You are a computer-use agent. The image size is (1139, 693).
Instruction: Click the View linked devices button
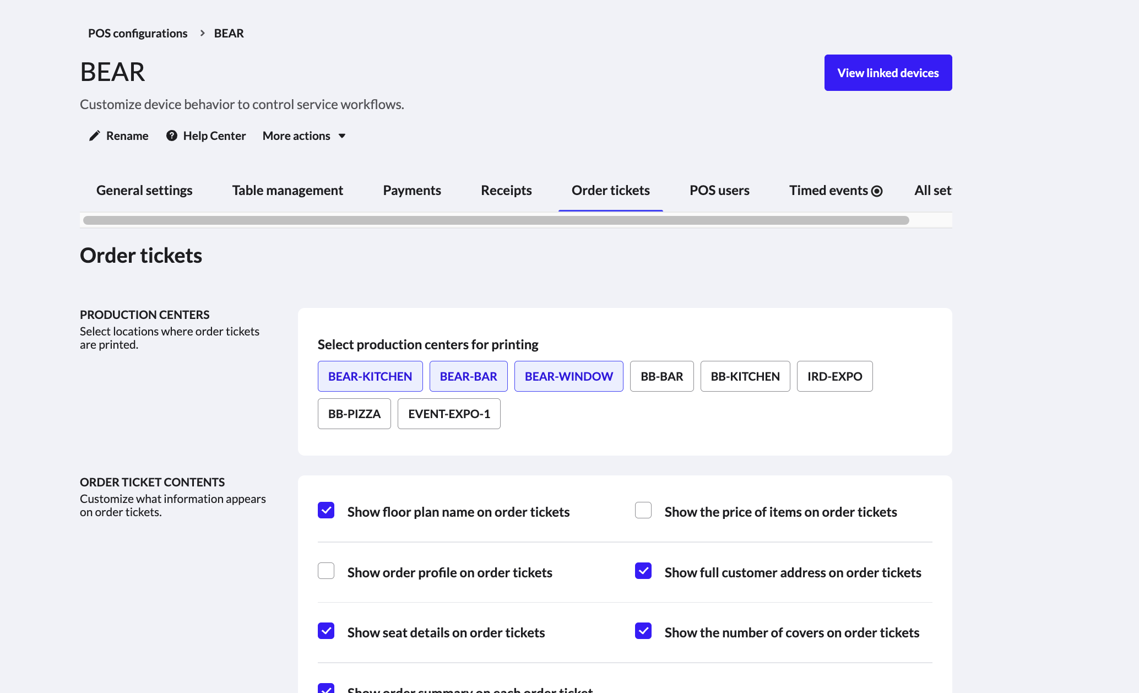pos(888,73)
